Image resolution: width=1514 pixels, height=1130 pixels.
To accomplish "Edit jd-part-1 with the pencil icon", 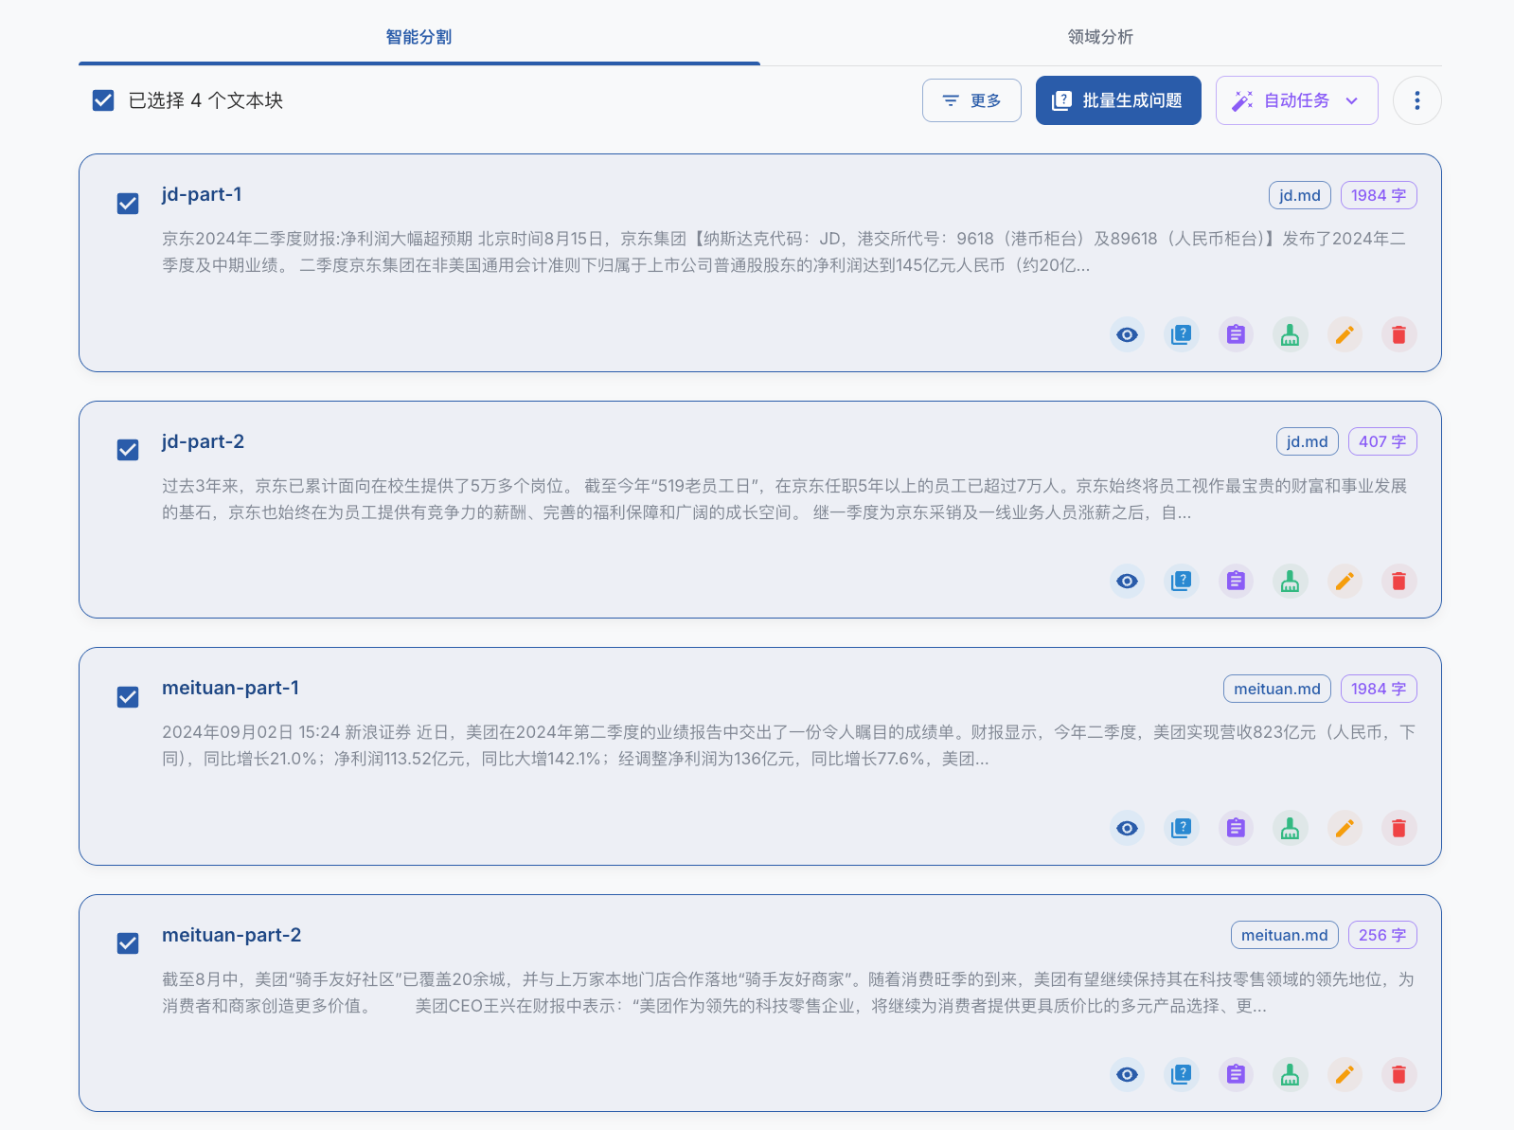I will pyautogui.click(x=1345, y=334).
